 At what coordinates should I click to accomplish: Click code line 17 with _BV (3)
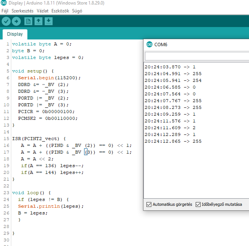tap(76, 152)
